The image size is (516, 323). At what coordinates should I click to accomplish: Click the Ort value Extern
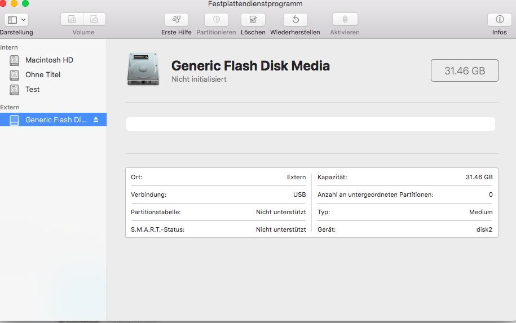[296, 177]
